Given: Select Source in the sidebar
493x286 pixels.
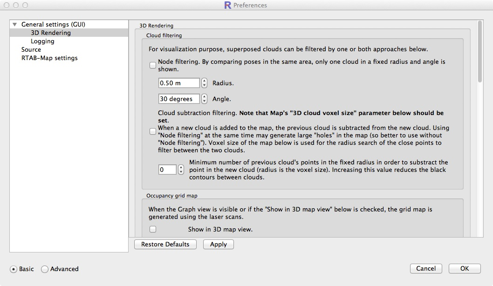Looking at the screenshot, I should (x=31, y=49).
